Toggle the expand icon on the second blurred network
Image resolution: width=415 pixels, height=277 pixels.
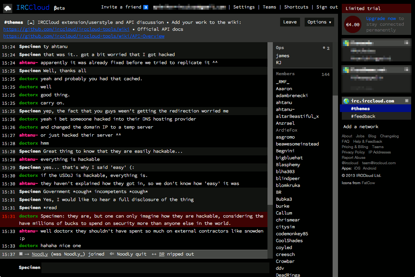pos(406,69)
